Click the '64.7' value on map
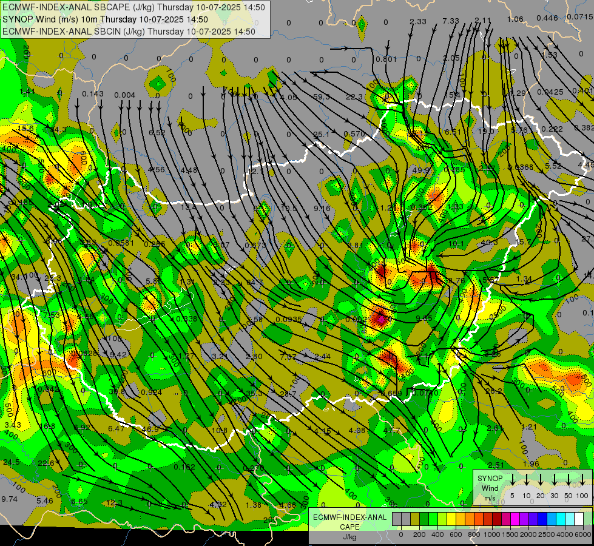 (255, 282)
